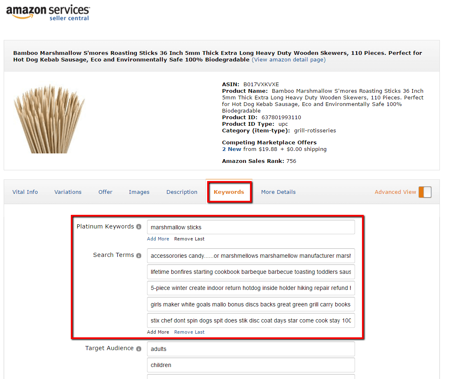Open the More Details tab
This screenshot has width=451, height=379.
(x=278, y=192)
